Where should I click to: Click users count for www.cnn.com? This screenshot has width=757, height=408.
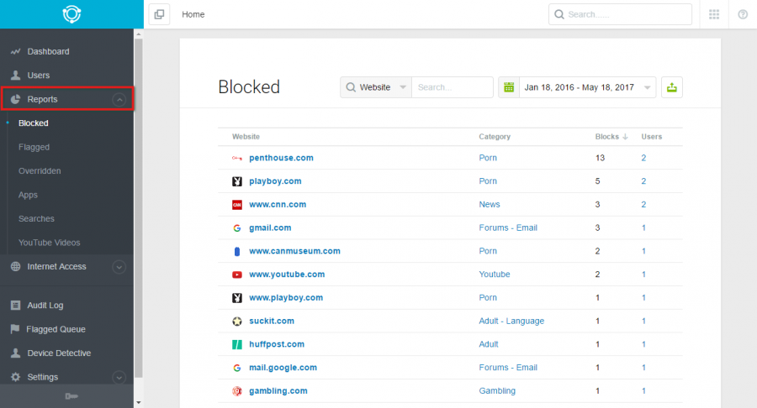coord(643,205)
